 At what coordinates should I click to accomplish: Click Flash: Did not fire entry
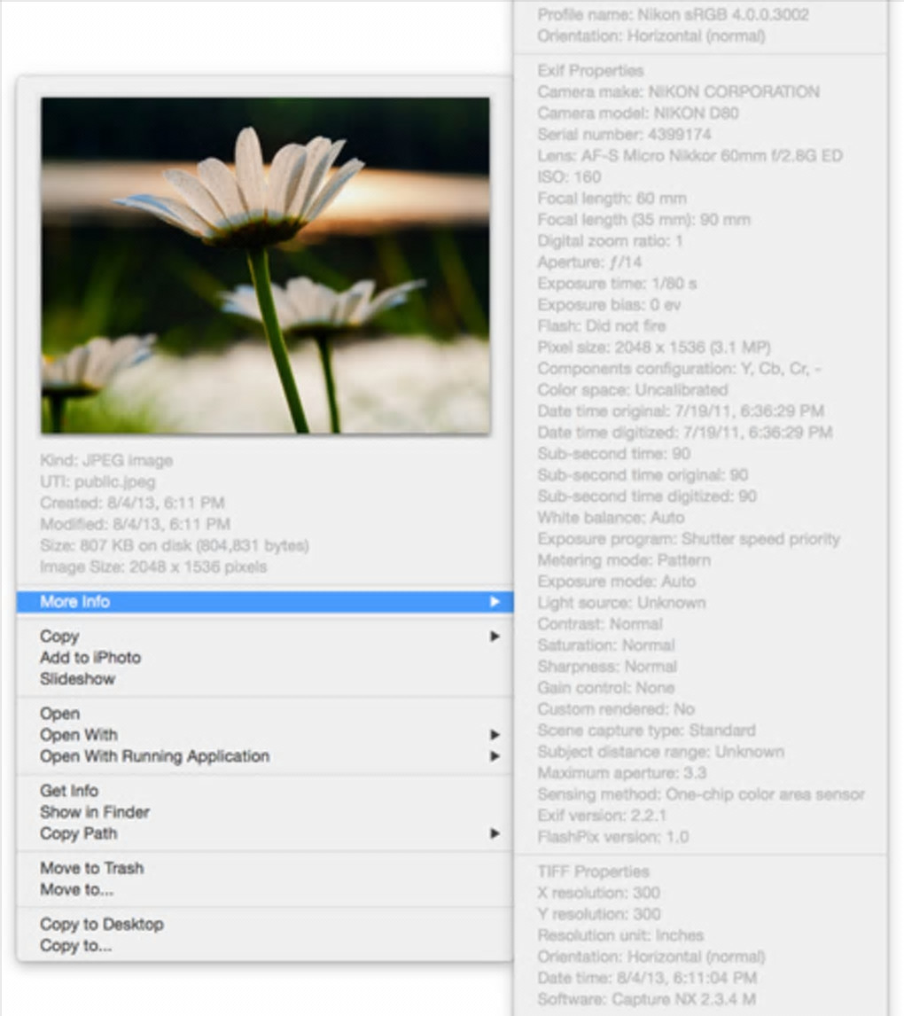click(601, 326)
